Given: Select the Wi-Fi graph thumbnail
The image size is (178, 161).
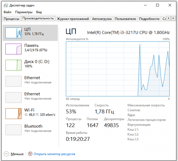Looking at the screenshot, I should 13,114.
